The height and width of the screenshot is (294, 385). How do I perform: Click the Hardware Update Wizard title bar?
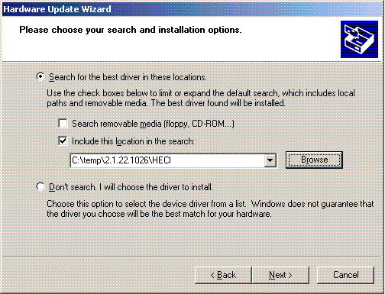pos(192,9)
